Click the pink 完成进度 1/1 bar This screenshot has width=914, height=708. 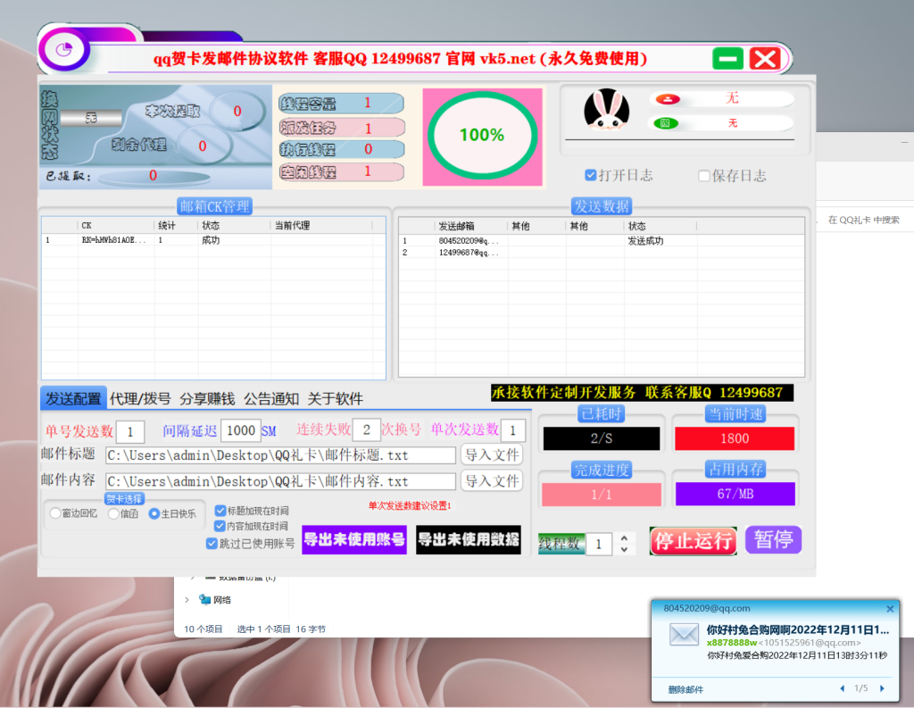click(x=601, y=495)
